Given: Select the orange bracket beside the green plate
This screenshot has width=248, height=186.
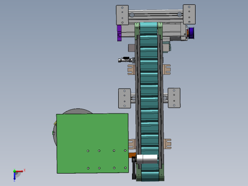Looking at the screenshot, I should [x=132, y=155].
